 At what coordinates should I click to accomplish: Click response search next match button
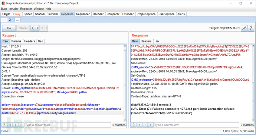(151, 125)
